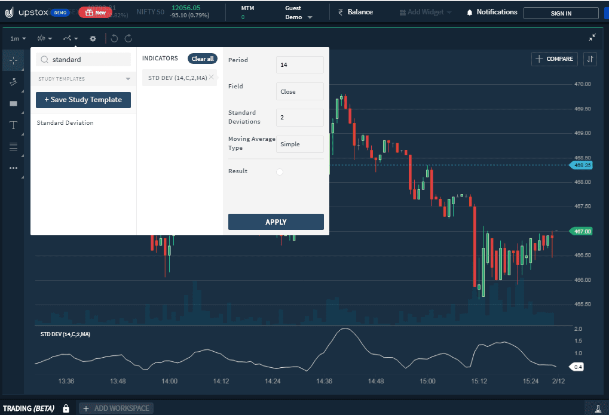
Task: Open the Balance menu
Action: click(x=356, y=12)
